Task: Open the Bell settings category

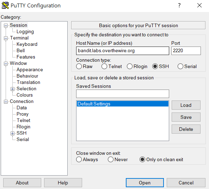Action: pos(21,50)
